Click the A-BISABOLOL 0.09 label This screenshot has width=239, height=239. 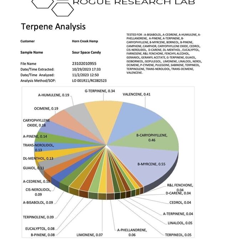(x=38, y=203)
